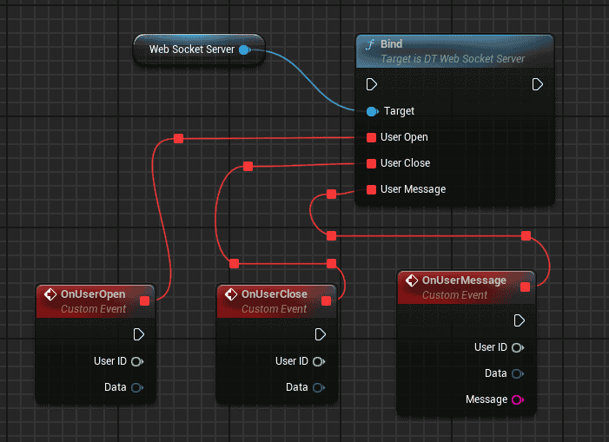Click the reroute node on User Open wire

click(x=178, y=138)
